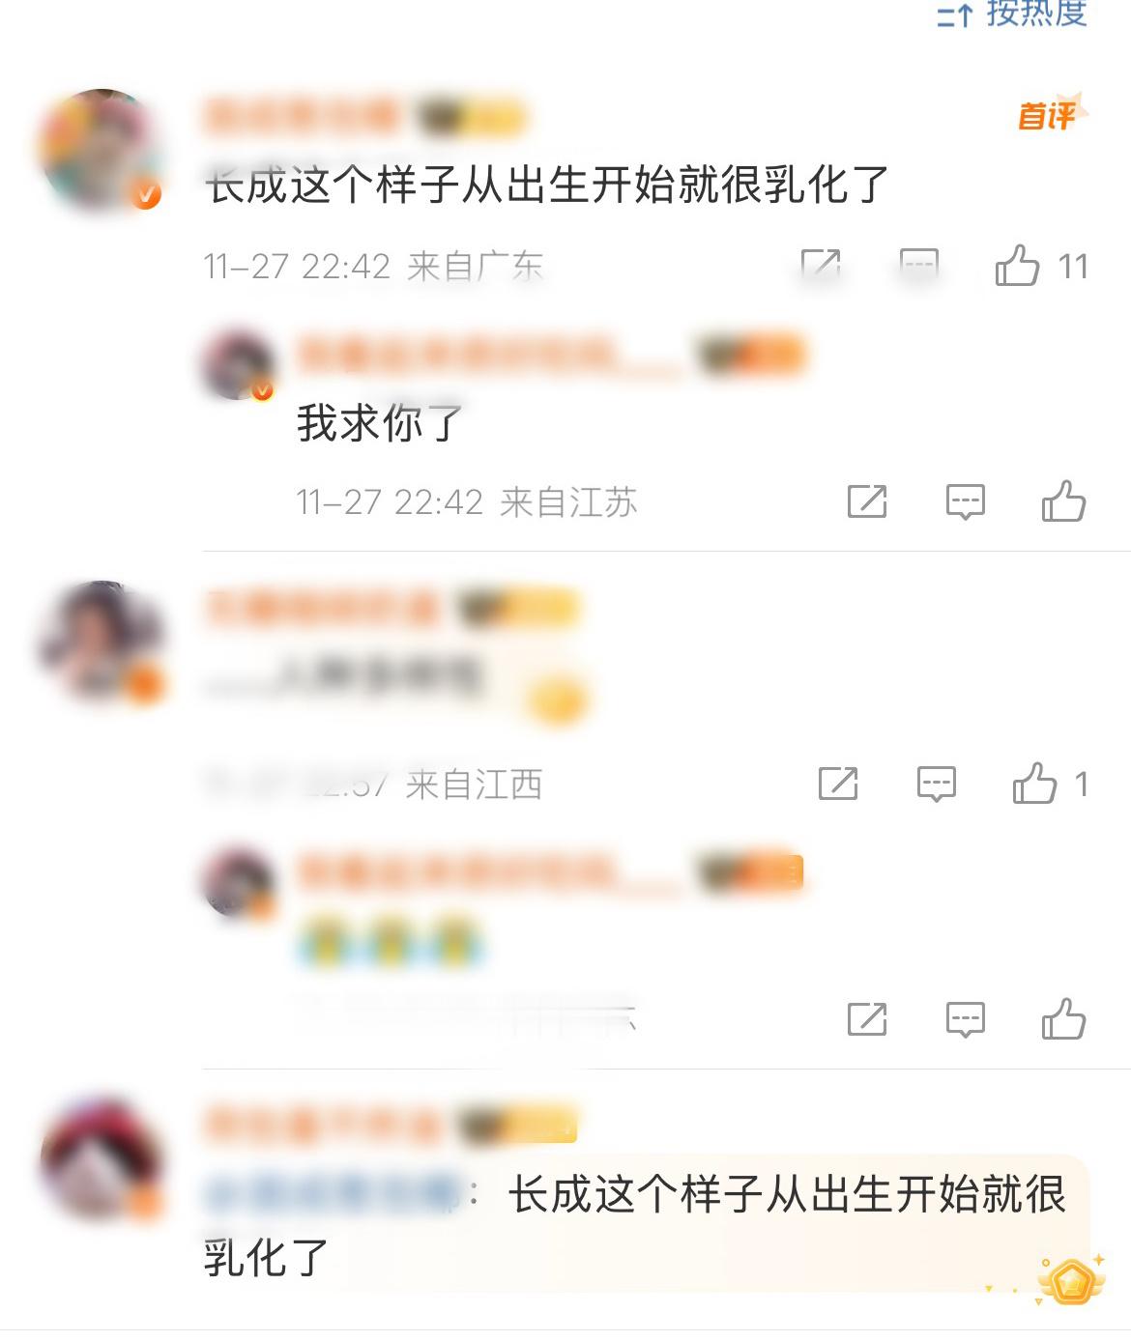Reply to the comment from 江西

pyautogui.click(x=936, y=784)
